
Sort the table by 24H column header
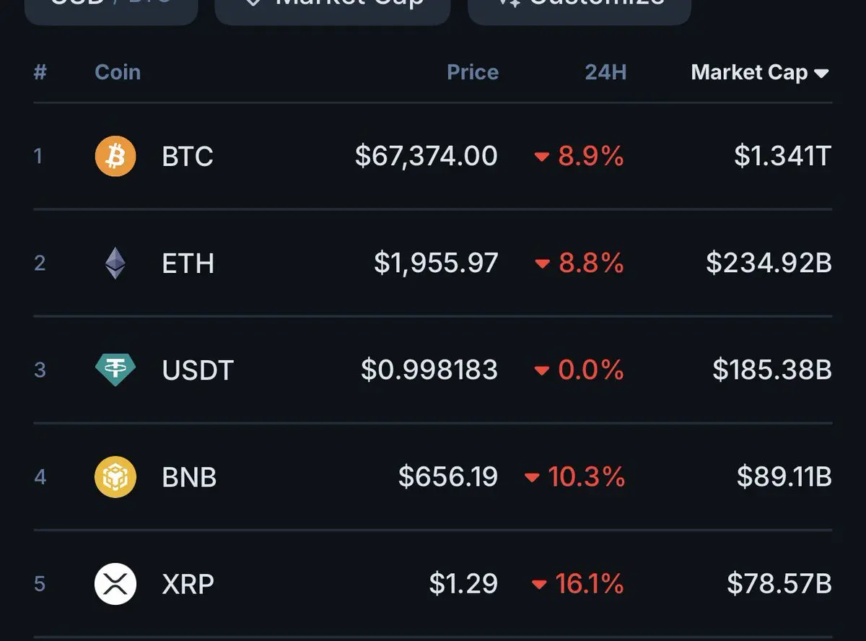605,72
